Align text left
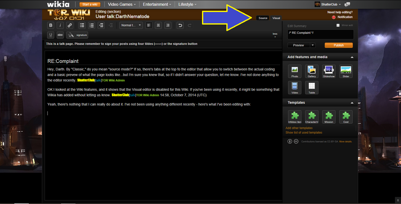401x204 pixels. pyautogui.click(x=149, y=25)
